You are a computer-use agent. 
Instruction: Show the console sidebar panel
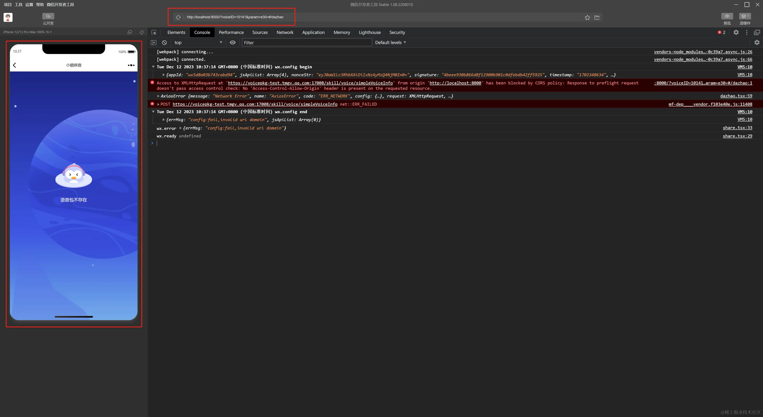153,43
